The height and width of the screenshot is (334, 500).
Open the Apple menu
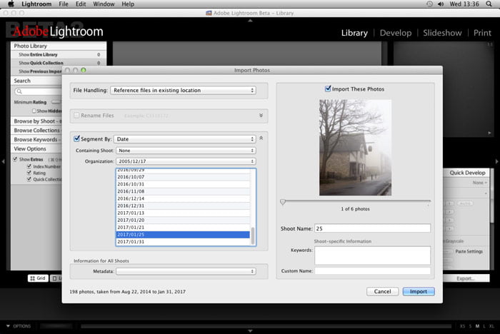(x=11, y=4)
